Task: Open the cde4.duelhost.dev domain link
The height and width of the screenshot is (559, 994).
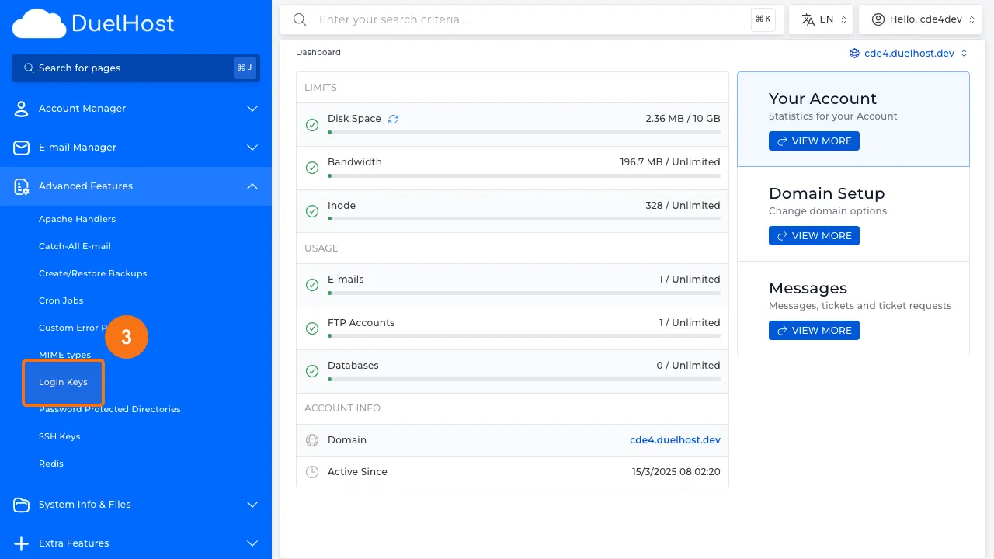Action: (x=675, y=440)
